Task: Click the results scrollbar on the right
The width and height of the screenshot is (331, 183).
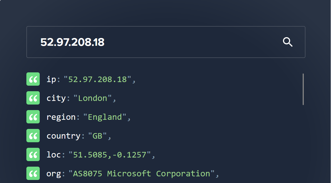Action: coord(304,89)
